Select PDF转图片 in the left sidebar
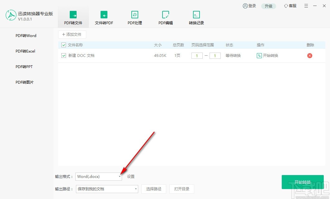330x199 pixels. (24, 82)
